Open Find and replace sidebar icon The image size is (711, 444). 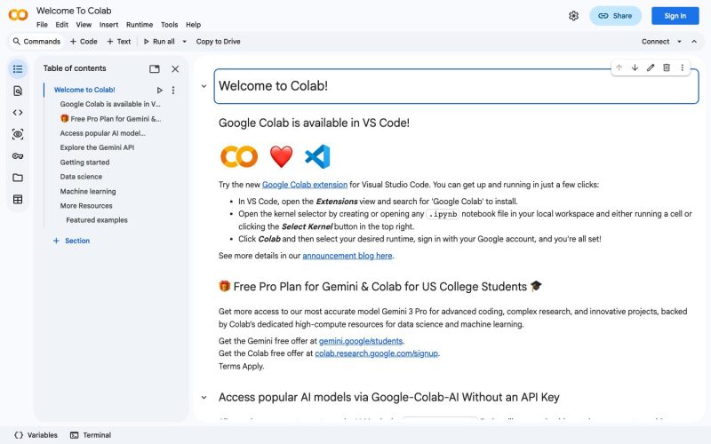click(18, 91)
